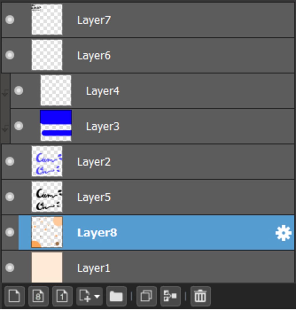This screenshot has width=296, height=310.
Task: Create a new color layer
Action: pos(14,296)
